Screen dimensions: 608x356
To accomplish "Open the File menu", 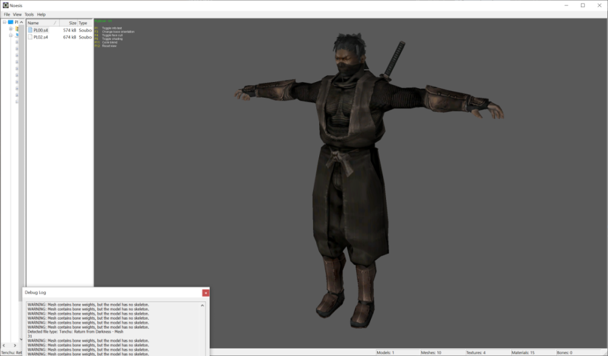I will click(7, 15).
